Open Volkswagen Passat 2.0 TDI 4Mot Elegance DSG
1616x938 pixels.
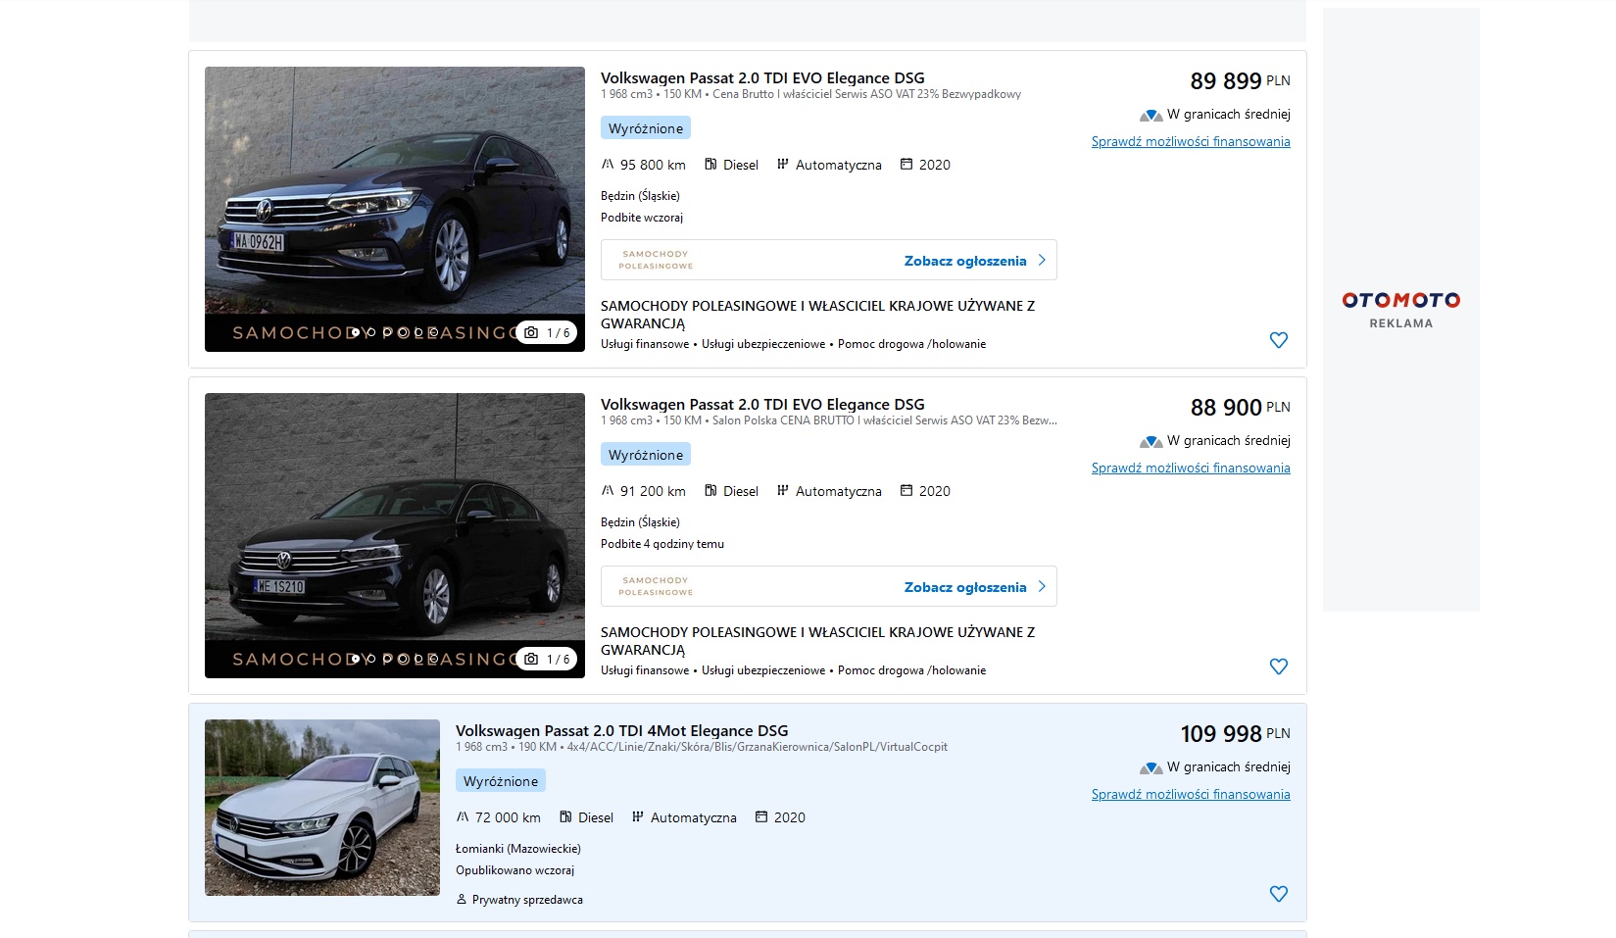pos(621,731)
